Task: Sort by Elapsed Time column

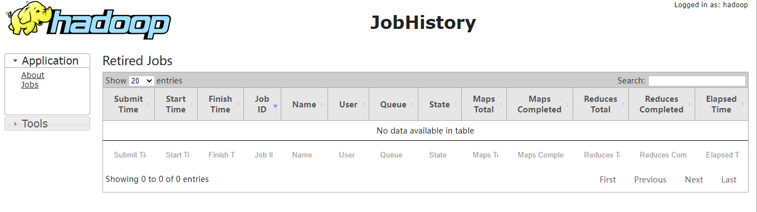Action: [x=721, y=104]
